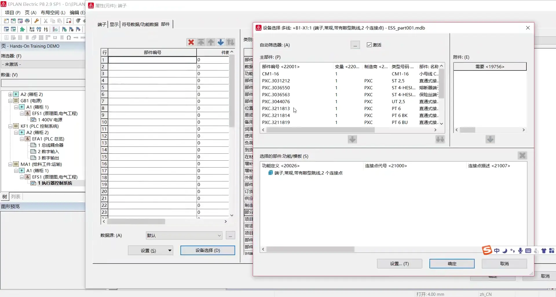Switch to the 符号数据/功能数据 tab

(x=140, y=24)
